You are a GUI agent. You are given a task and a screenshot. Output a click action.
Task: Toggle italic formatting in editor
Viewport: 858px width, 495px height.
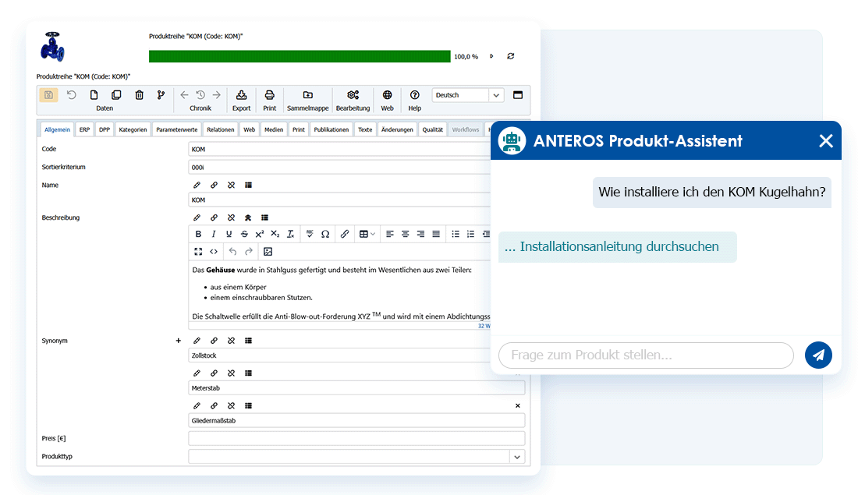214,234
